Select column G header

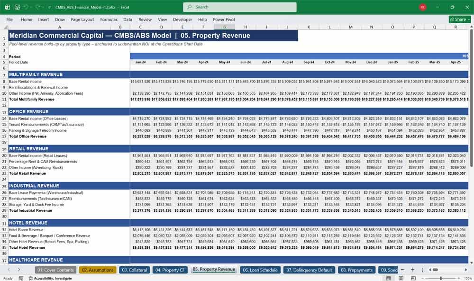224,27
